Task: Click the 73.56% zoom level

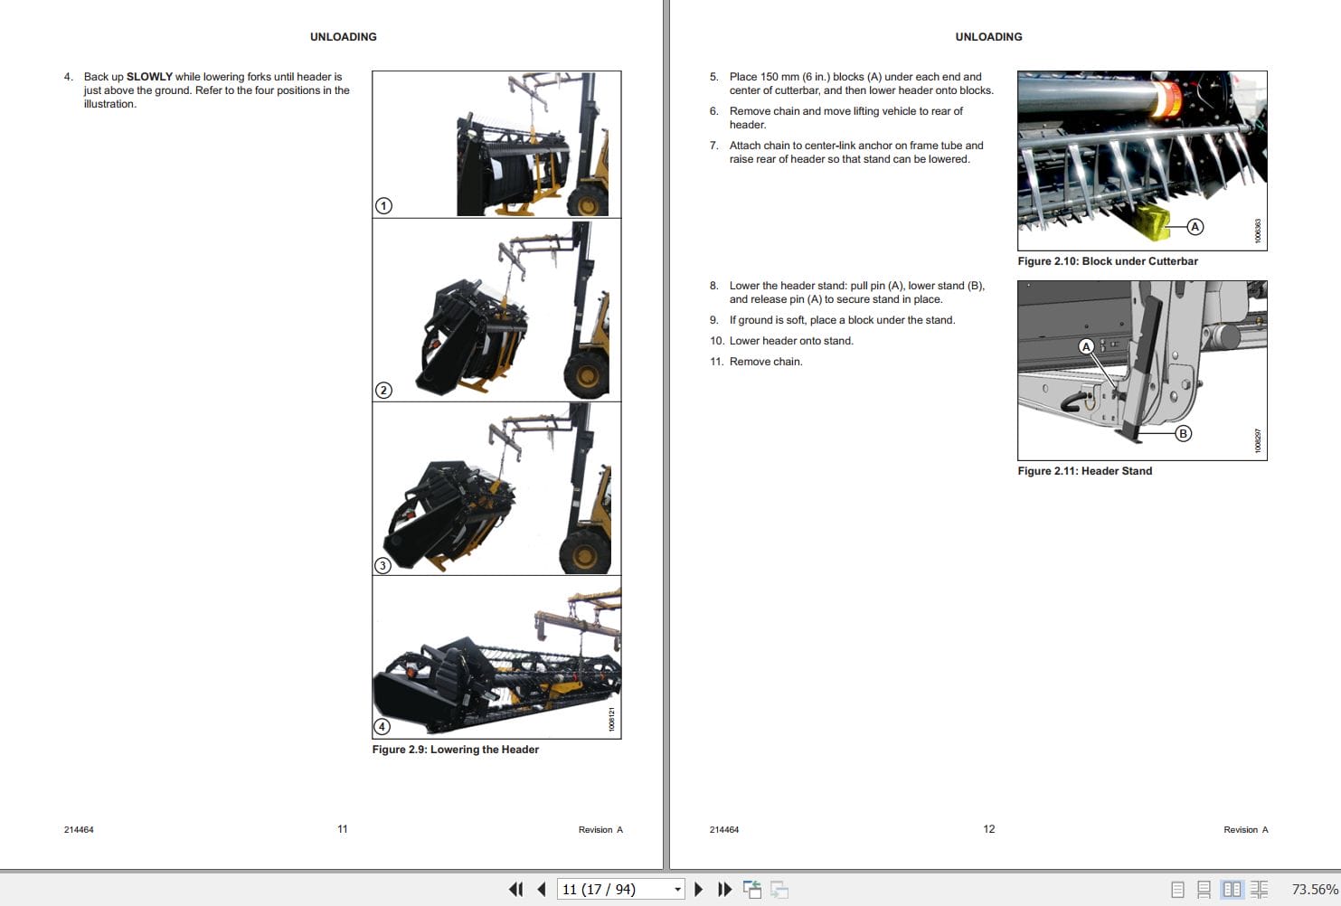Action: pos(1314,890)
